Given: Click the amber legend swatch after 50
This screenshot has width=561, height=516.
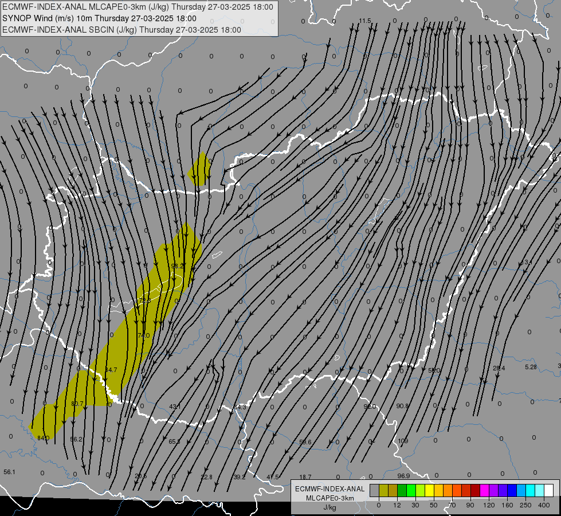Looking at the screenshot, I should [x=439, y=490].
